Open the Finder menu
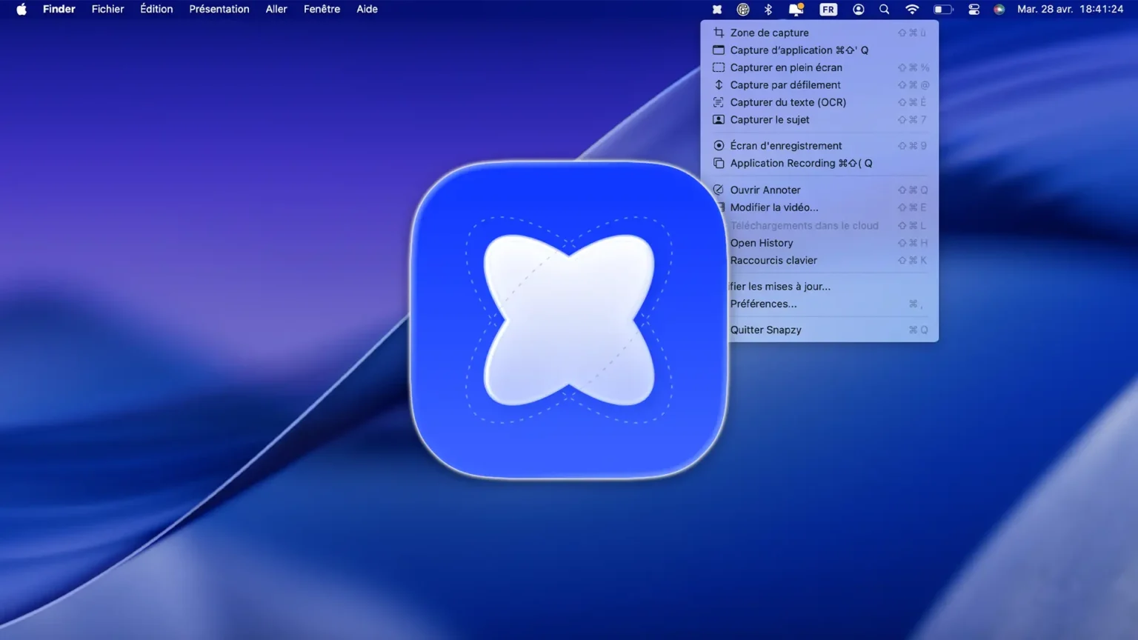Viewport: 1138px width, 640px height. (59, 10)
